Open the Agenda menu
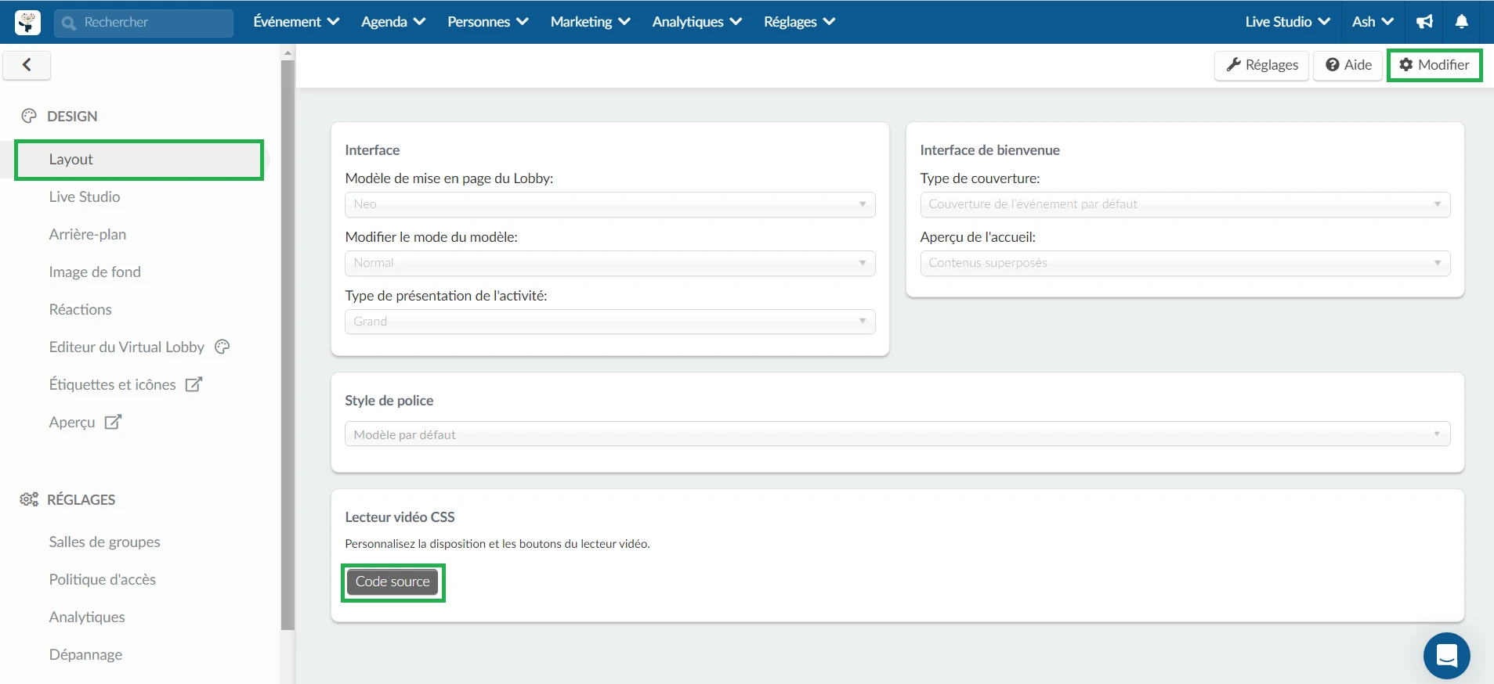 pyautogui.click(x=393, y=22)
